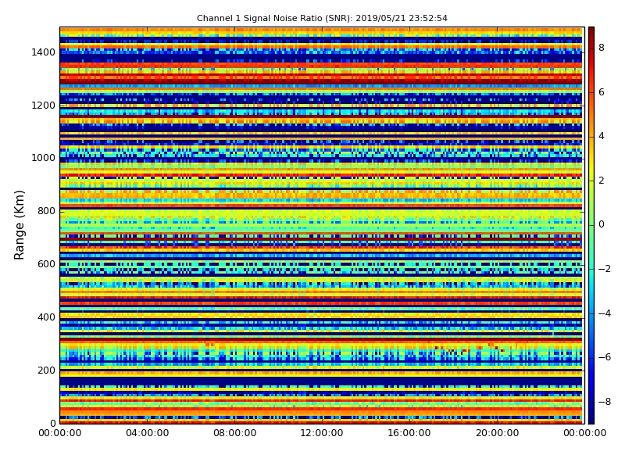
Task: Select the 600 range tick label
Action: [x=46, y=264]
